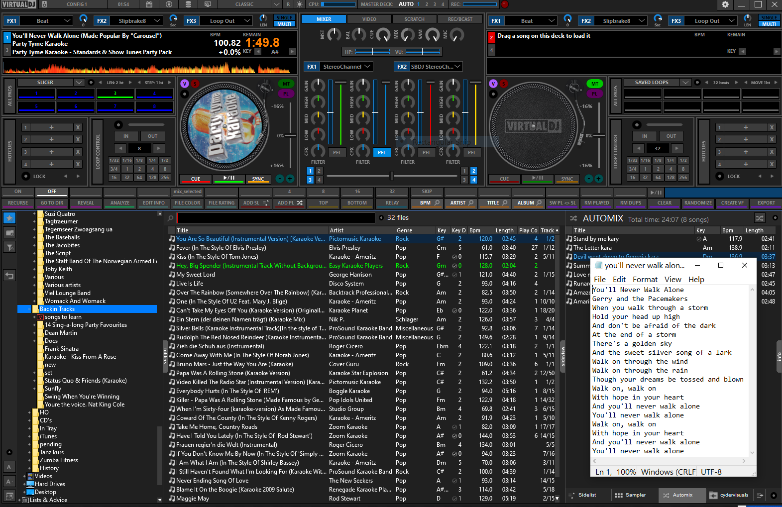
Task: Click the RM DUPS button
Action: pos(631,203)
